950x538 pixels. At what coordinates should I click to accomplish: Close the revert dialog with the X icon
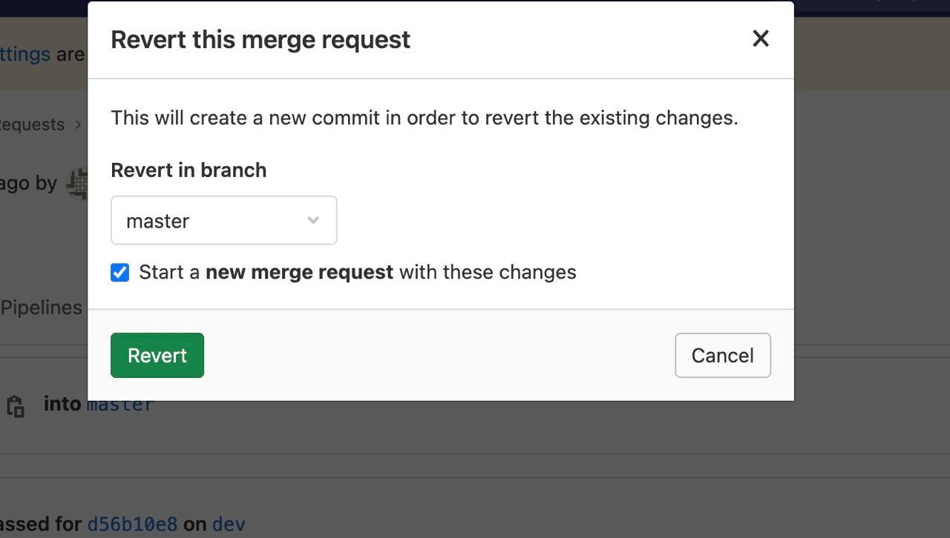click(x=761, y=39)
